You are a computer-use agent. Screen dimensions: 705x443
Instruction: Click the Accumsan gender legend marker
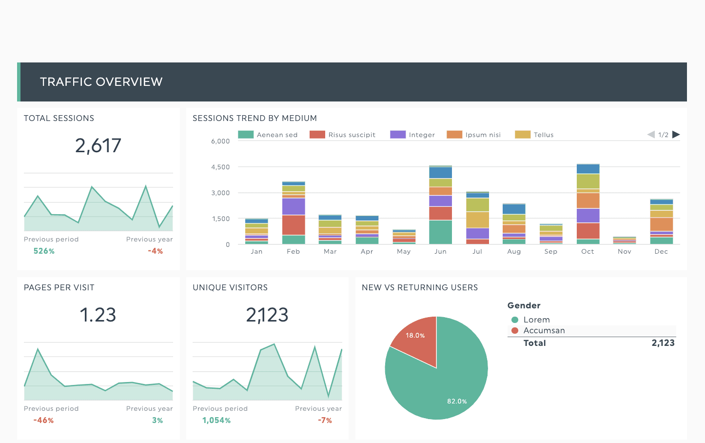tap(515, 330)
